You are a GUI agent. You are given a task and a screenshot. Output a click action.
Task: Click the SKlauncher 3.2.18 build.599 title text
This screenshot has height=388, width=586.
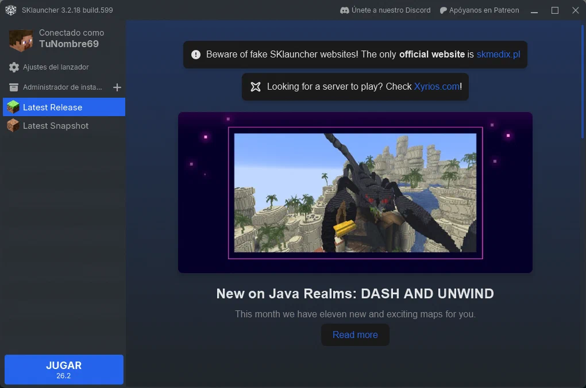point(67,10)
